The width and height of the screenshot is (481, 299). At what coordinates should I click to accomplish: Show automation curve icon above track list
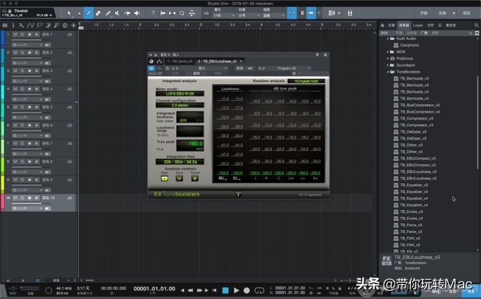[30, 25]
